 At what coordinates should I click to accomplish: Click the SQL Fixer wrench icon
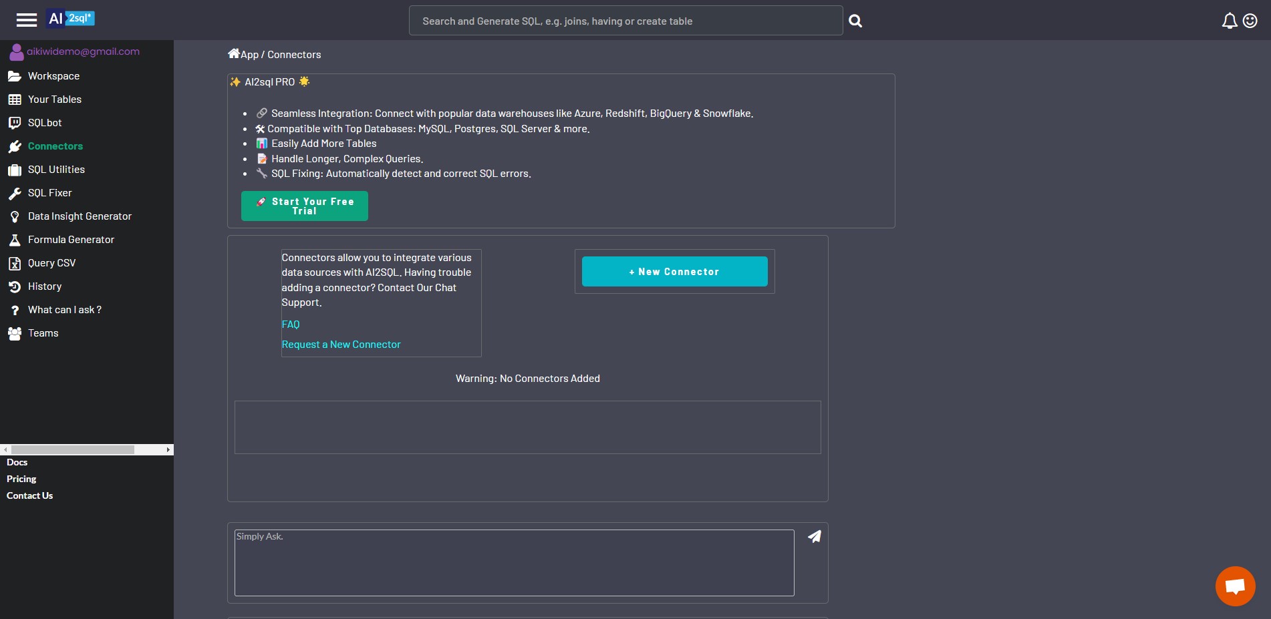15,193
